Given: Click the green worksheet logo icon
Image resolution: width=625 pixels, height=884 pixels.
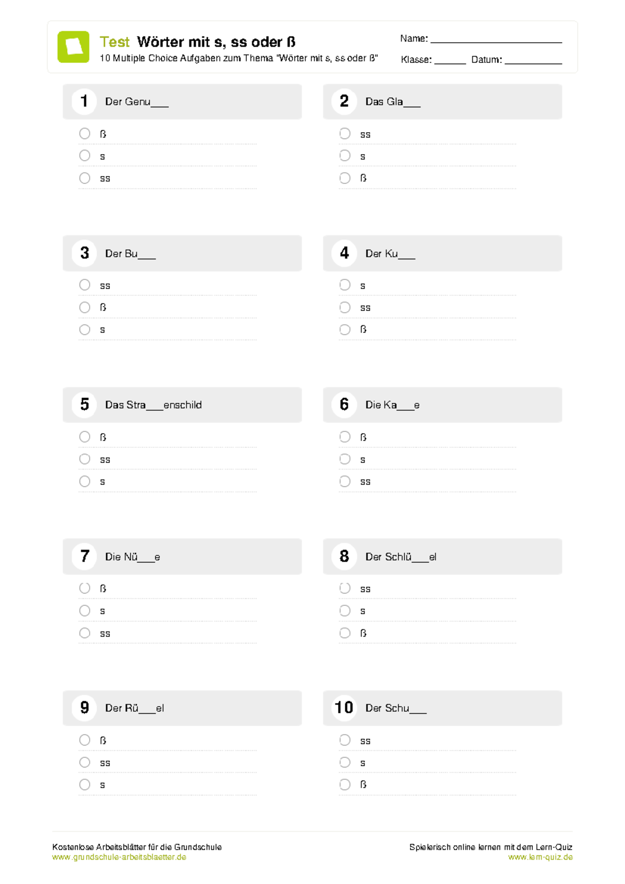Looking at the screenshot, I should point(73,47).
